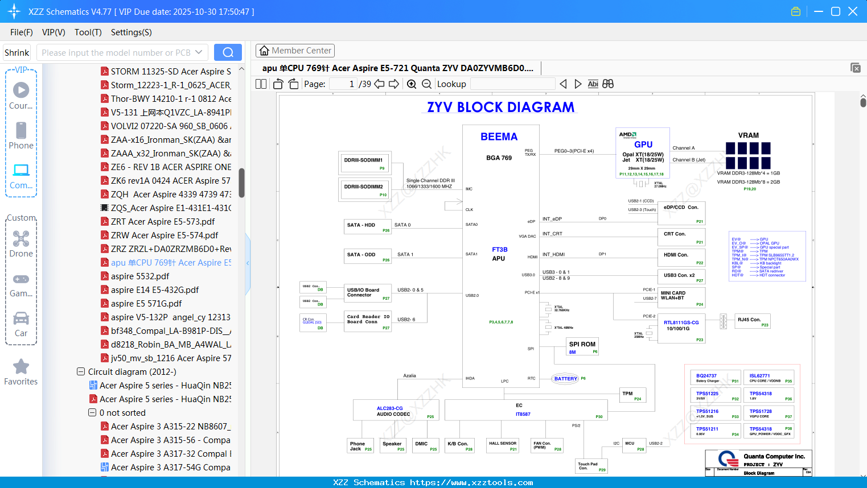Open Storm_12223-1_R-1_0625_ACER file
The height and width of the screenshot is (488, 867).
coord(166,85)
